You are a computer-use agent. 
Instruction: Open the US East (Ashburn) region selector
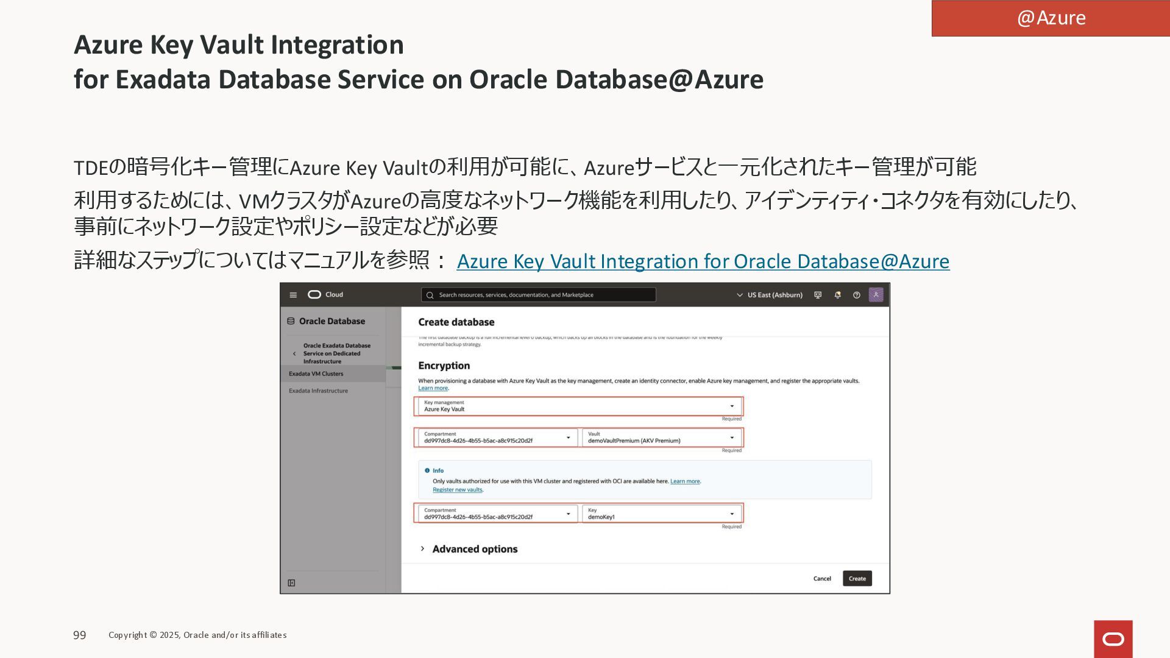[x=770, y=295]
